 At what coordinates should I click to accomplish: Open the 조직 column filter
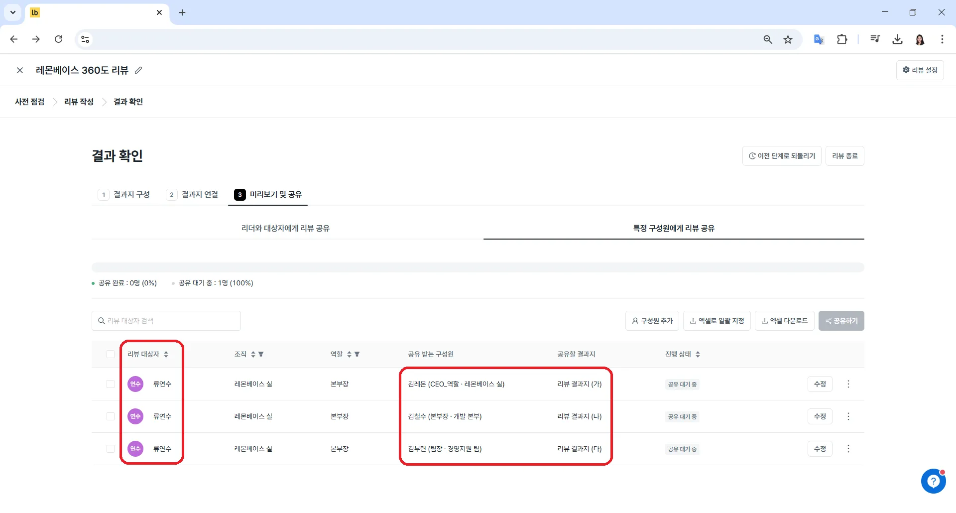[261, 354]
